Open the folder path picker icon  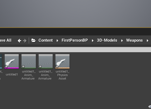point(34,40)
